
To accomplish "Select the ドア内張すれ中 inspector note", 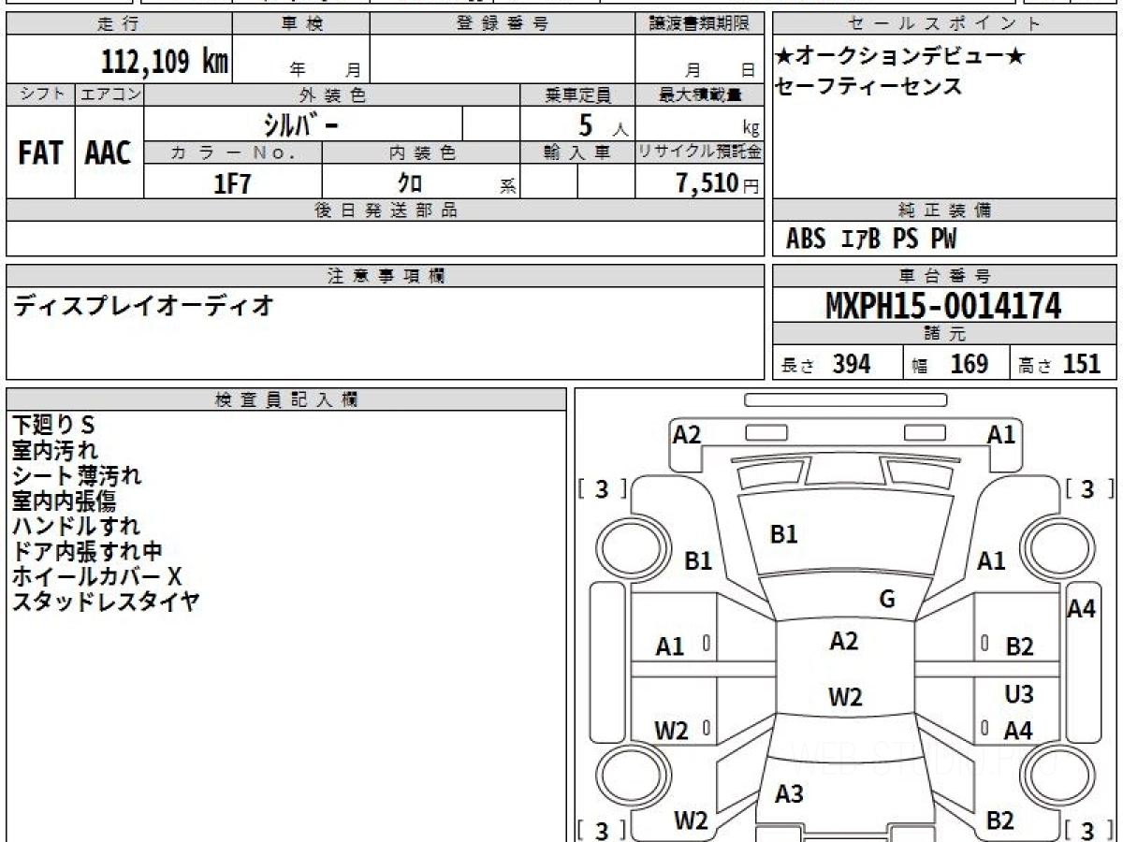I will pos(87,552).
